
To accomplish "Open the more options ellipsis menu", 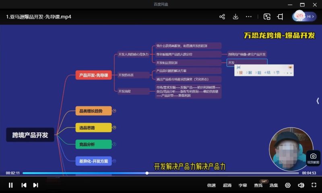I will (249, 16).
